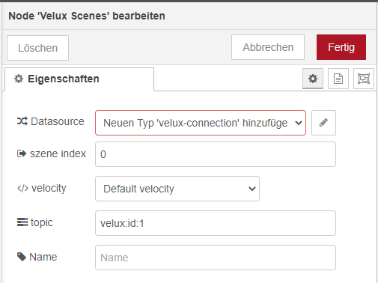
Task: Click chevron arrow of velocity selector
Action: click(x=252, y=189)
